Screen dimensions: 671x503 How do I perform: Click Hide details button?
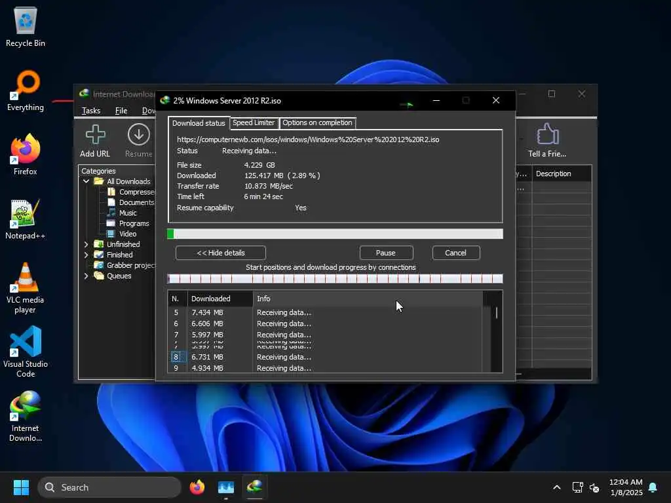(x=220, y=253)
